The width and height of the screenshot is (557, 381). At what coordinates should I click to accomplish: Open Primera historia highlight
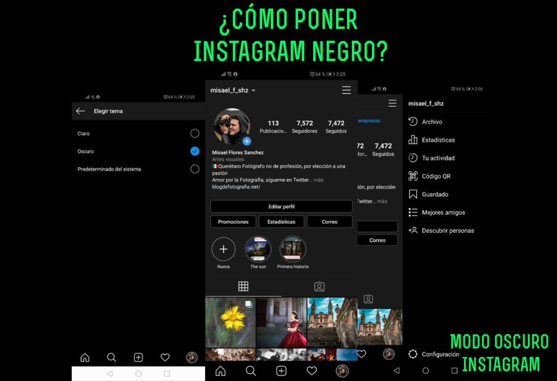[x=293, y=248]
